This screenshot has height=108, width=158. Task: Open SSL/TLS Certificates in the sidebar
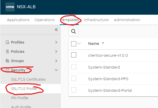tap(28, 79)
